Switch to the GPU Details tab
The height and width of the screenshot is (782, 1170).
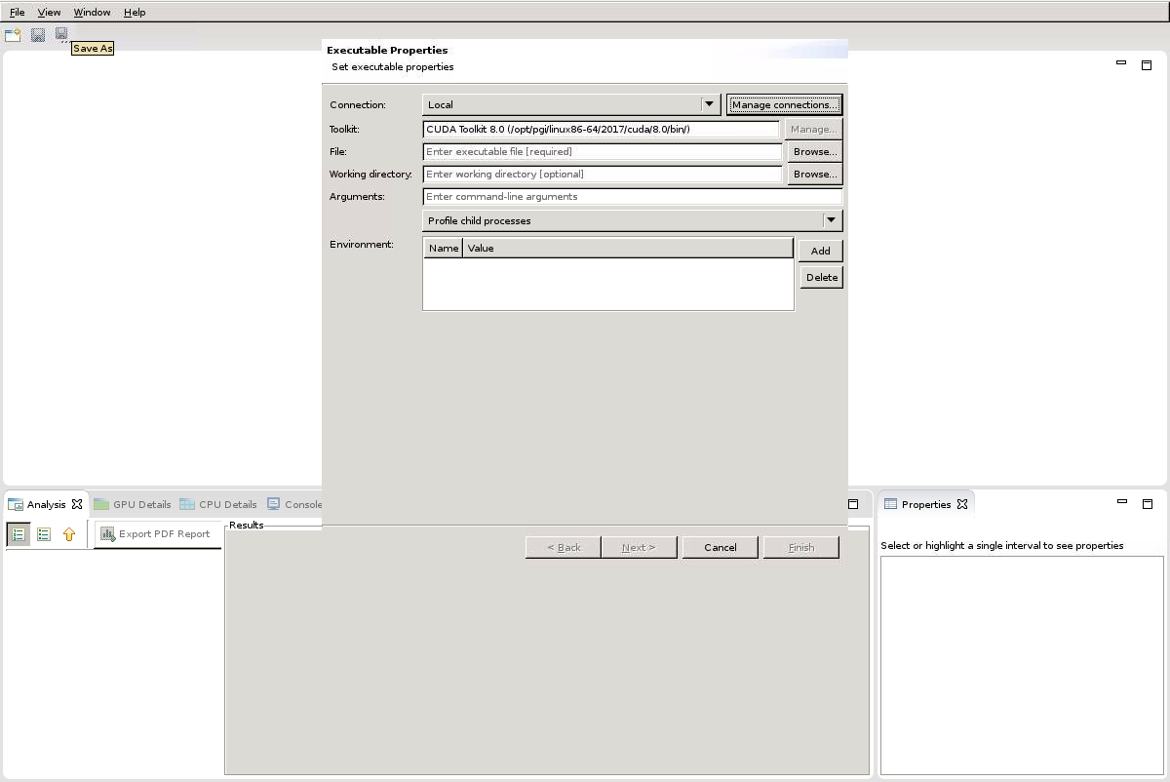coord(133,504)
